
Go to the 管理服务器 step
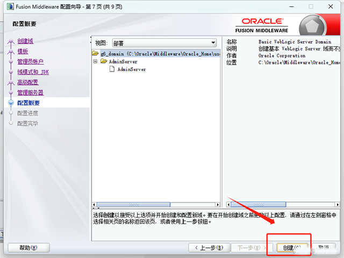[31, 92]
